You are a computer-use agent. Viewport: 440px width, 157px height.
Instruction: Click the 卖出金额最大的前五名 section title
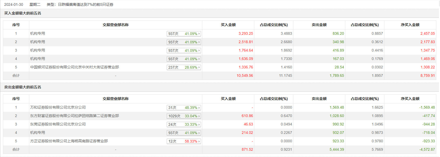pos(23,87)
